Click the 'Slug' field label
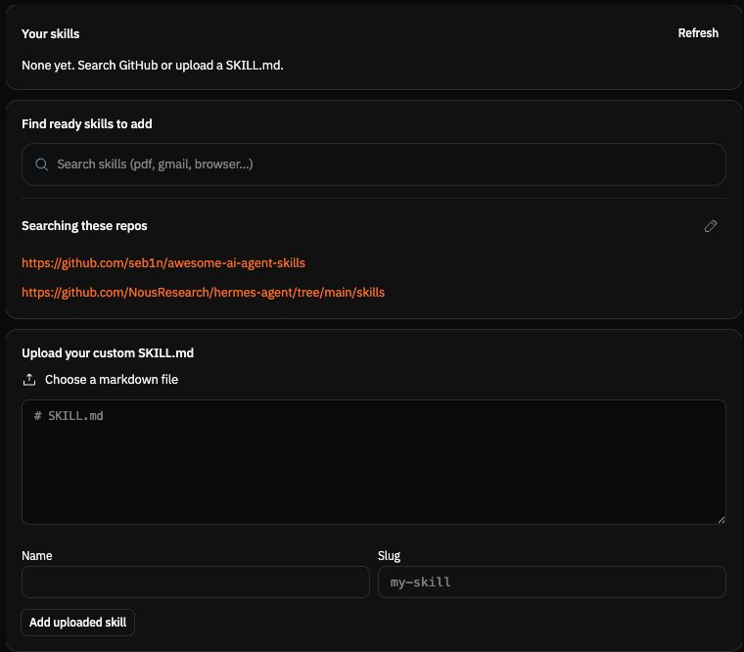744x652 pixels. pos(389,556)
